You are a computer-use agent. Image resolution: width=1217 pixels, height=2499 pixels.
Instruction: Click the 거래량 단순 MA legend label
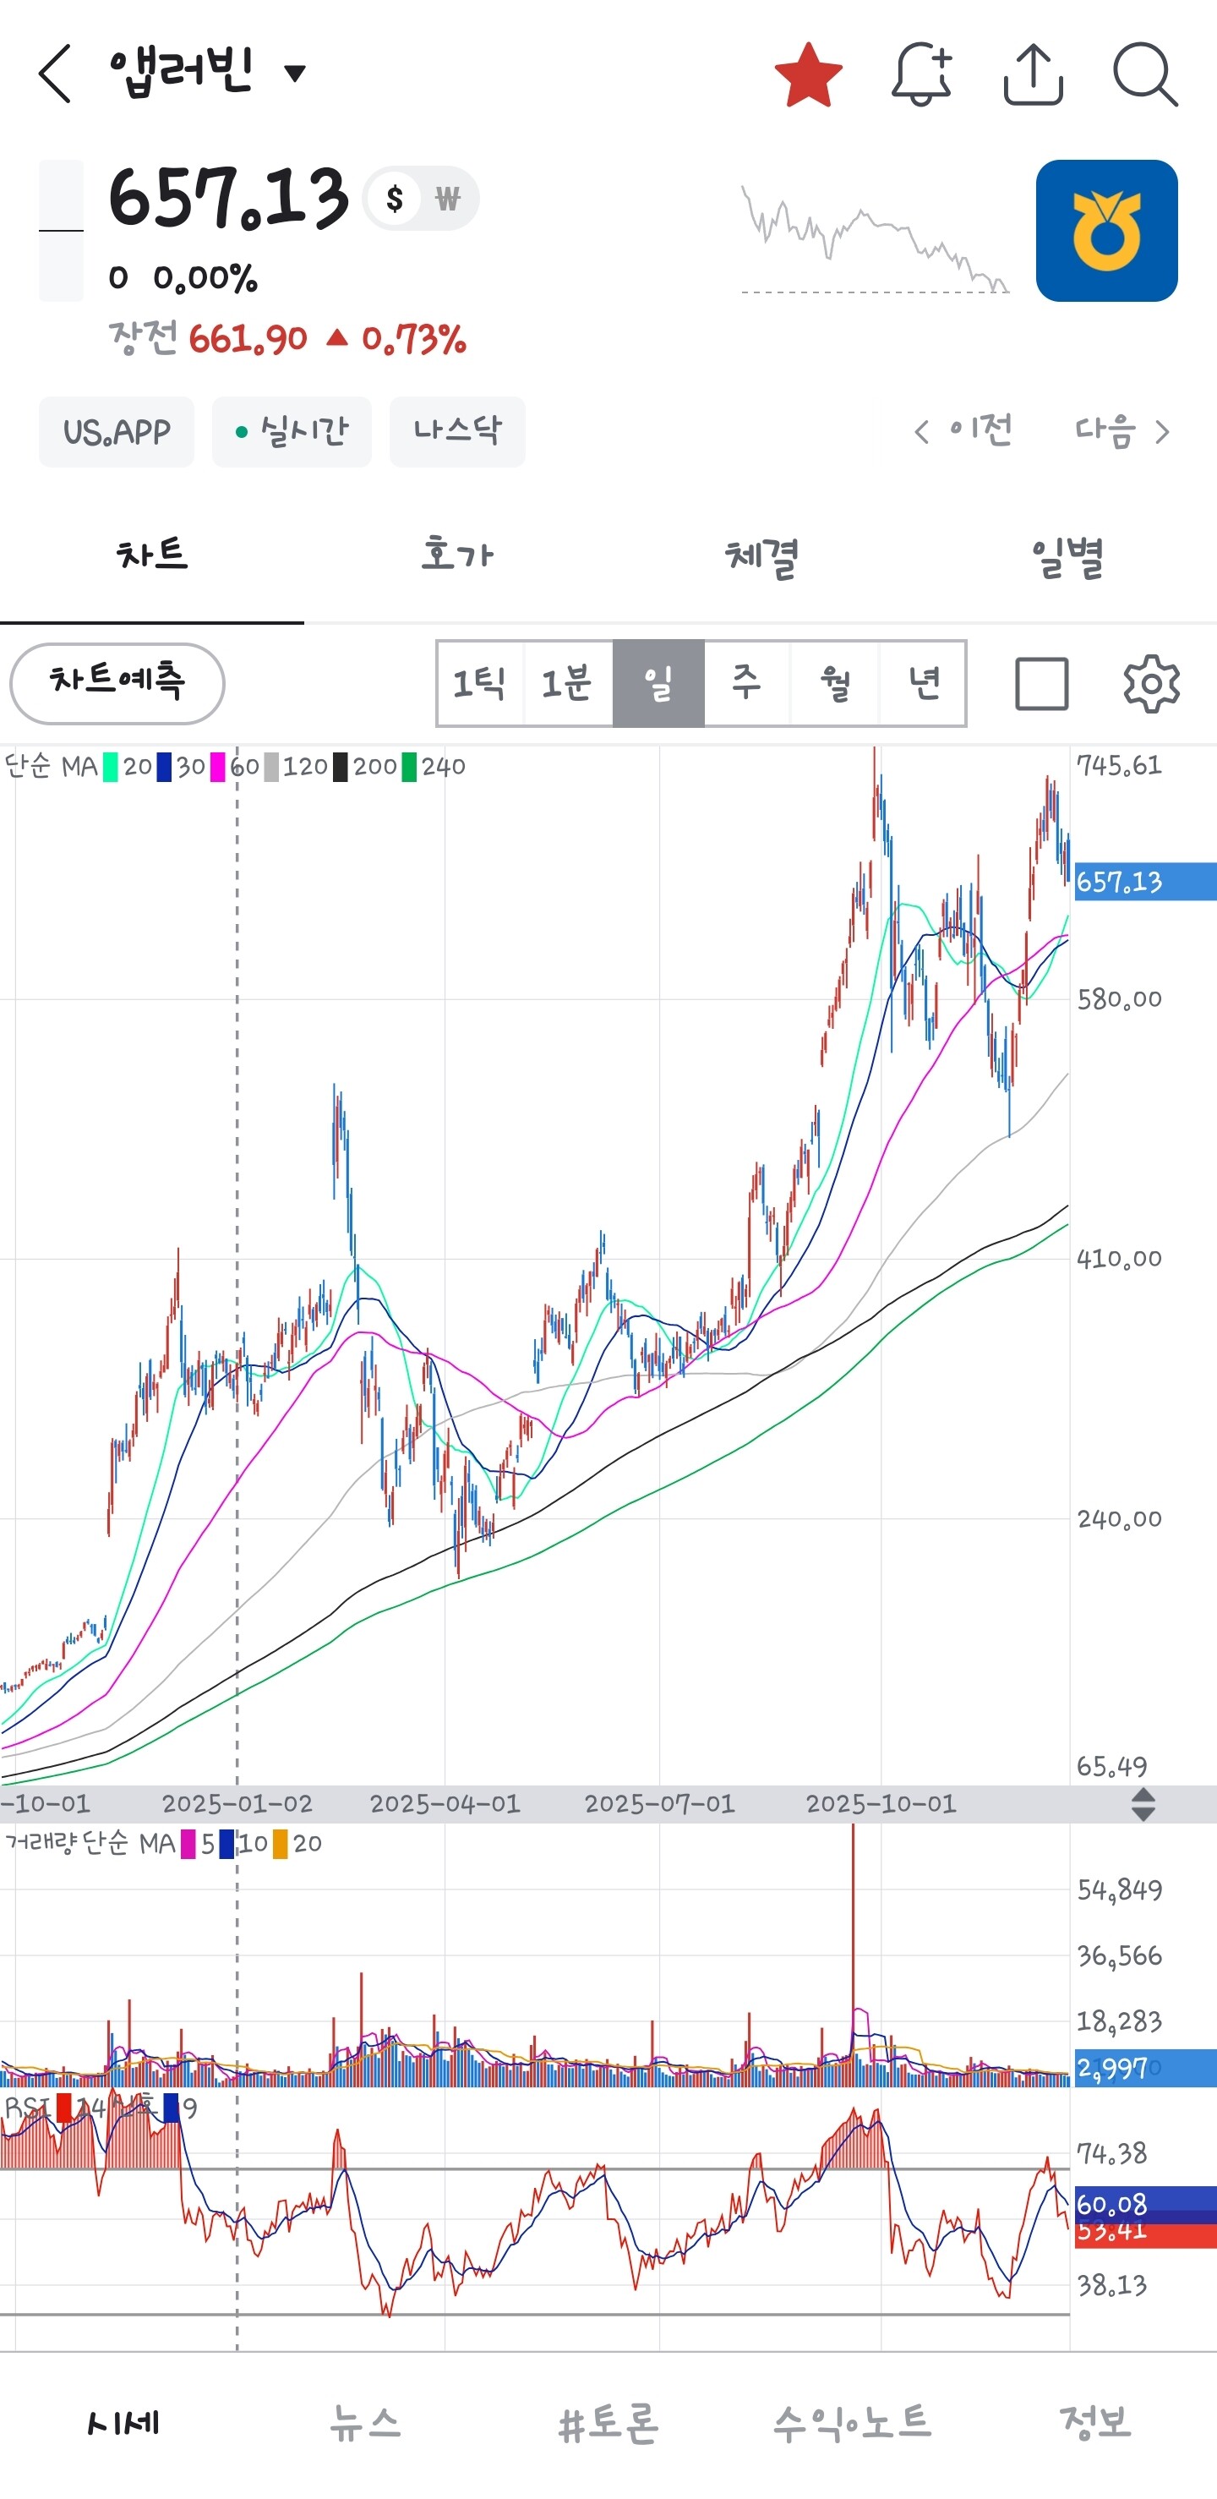point(90,1844)
